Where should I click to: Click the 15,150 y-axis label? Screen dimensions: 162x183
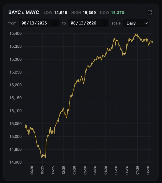pyautogui.click(x=16, y=98)
